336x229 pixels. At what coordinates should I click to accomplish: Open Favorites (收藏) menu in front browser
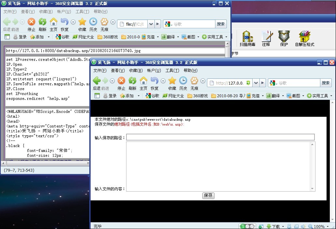click(136, 70)
